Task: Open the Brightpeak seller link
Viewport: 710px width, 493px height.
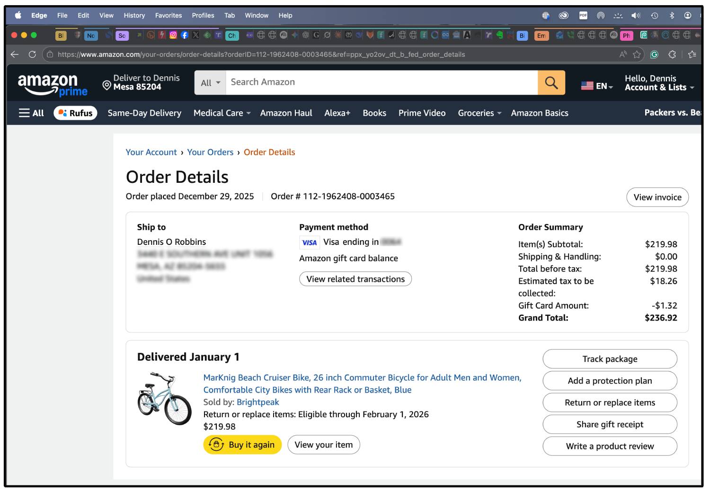Action: tap(258, 402)
